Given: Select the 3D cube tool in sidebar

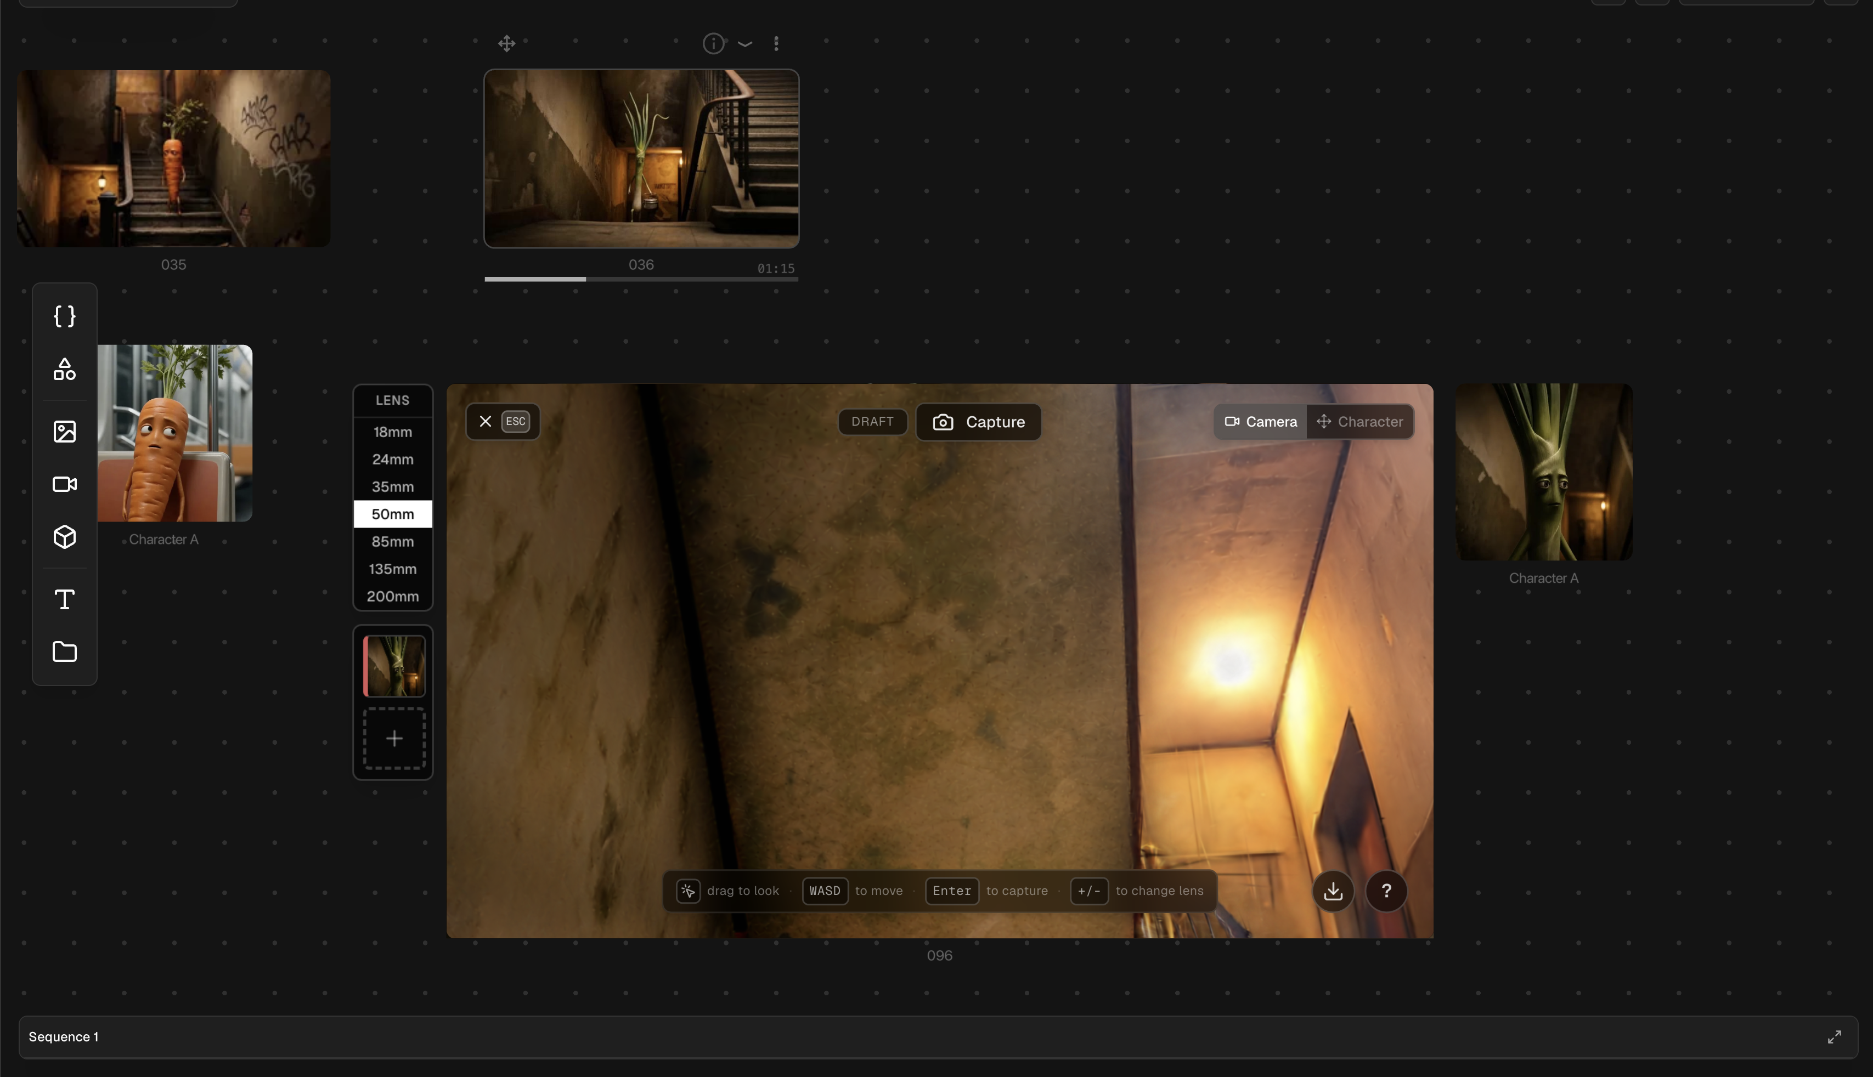Looking at the screenshot, I should [x=64, y=537].
